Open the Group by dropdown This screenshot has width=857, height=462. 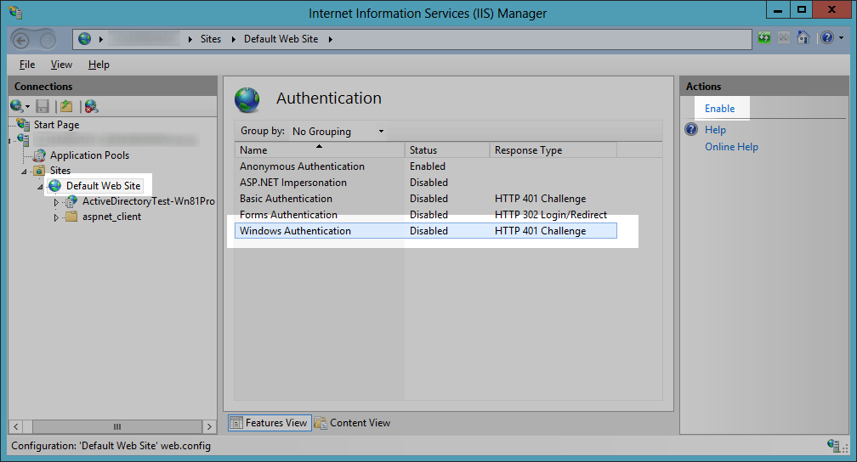coord(338,131)
